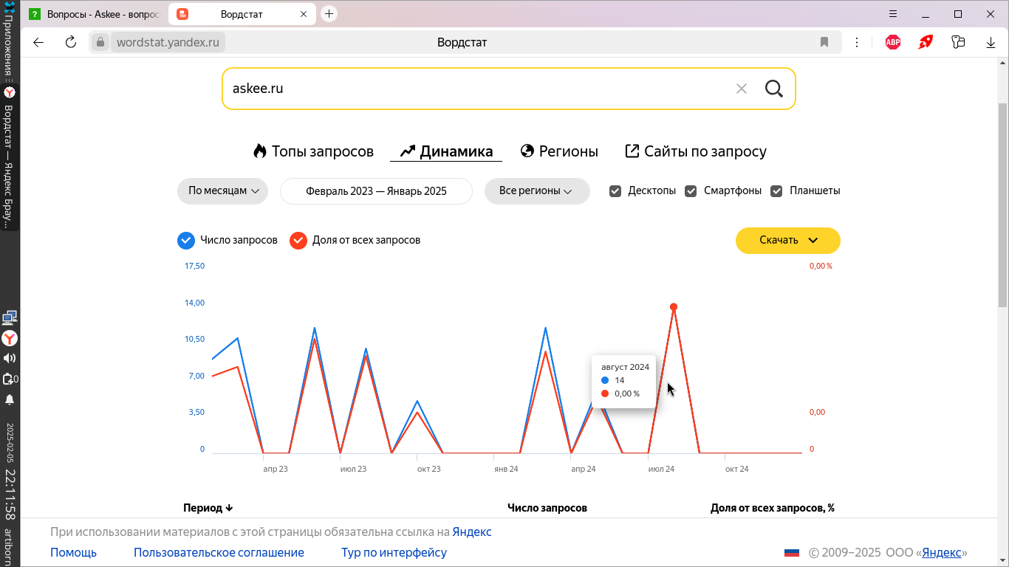Click the Askee tab green favicon

pyautogui.click(x=35, y=14)
